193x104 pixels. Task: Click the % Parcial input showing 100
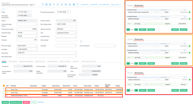pos(27,40)
